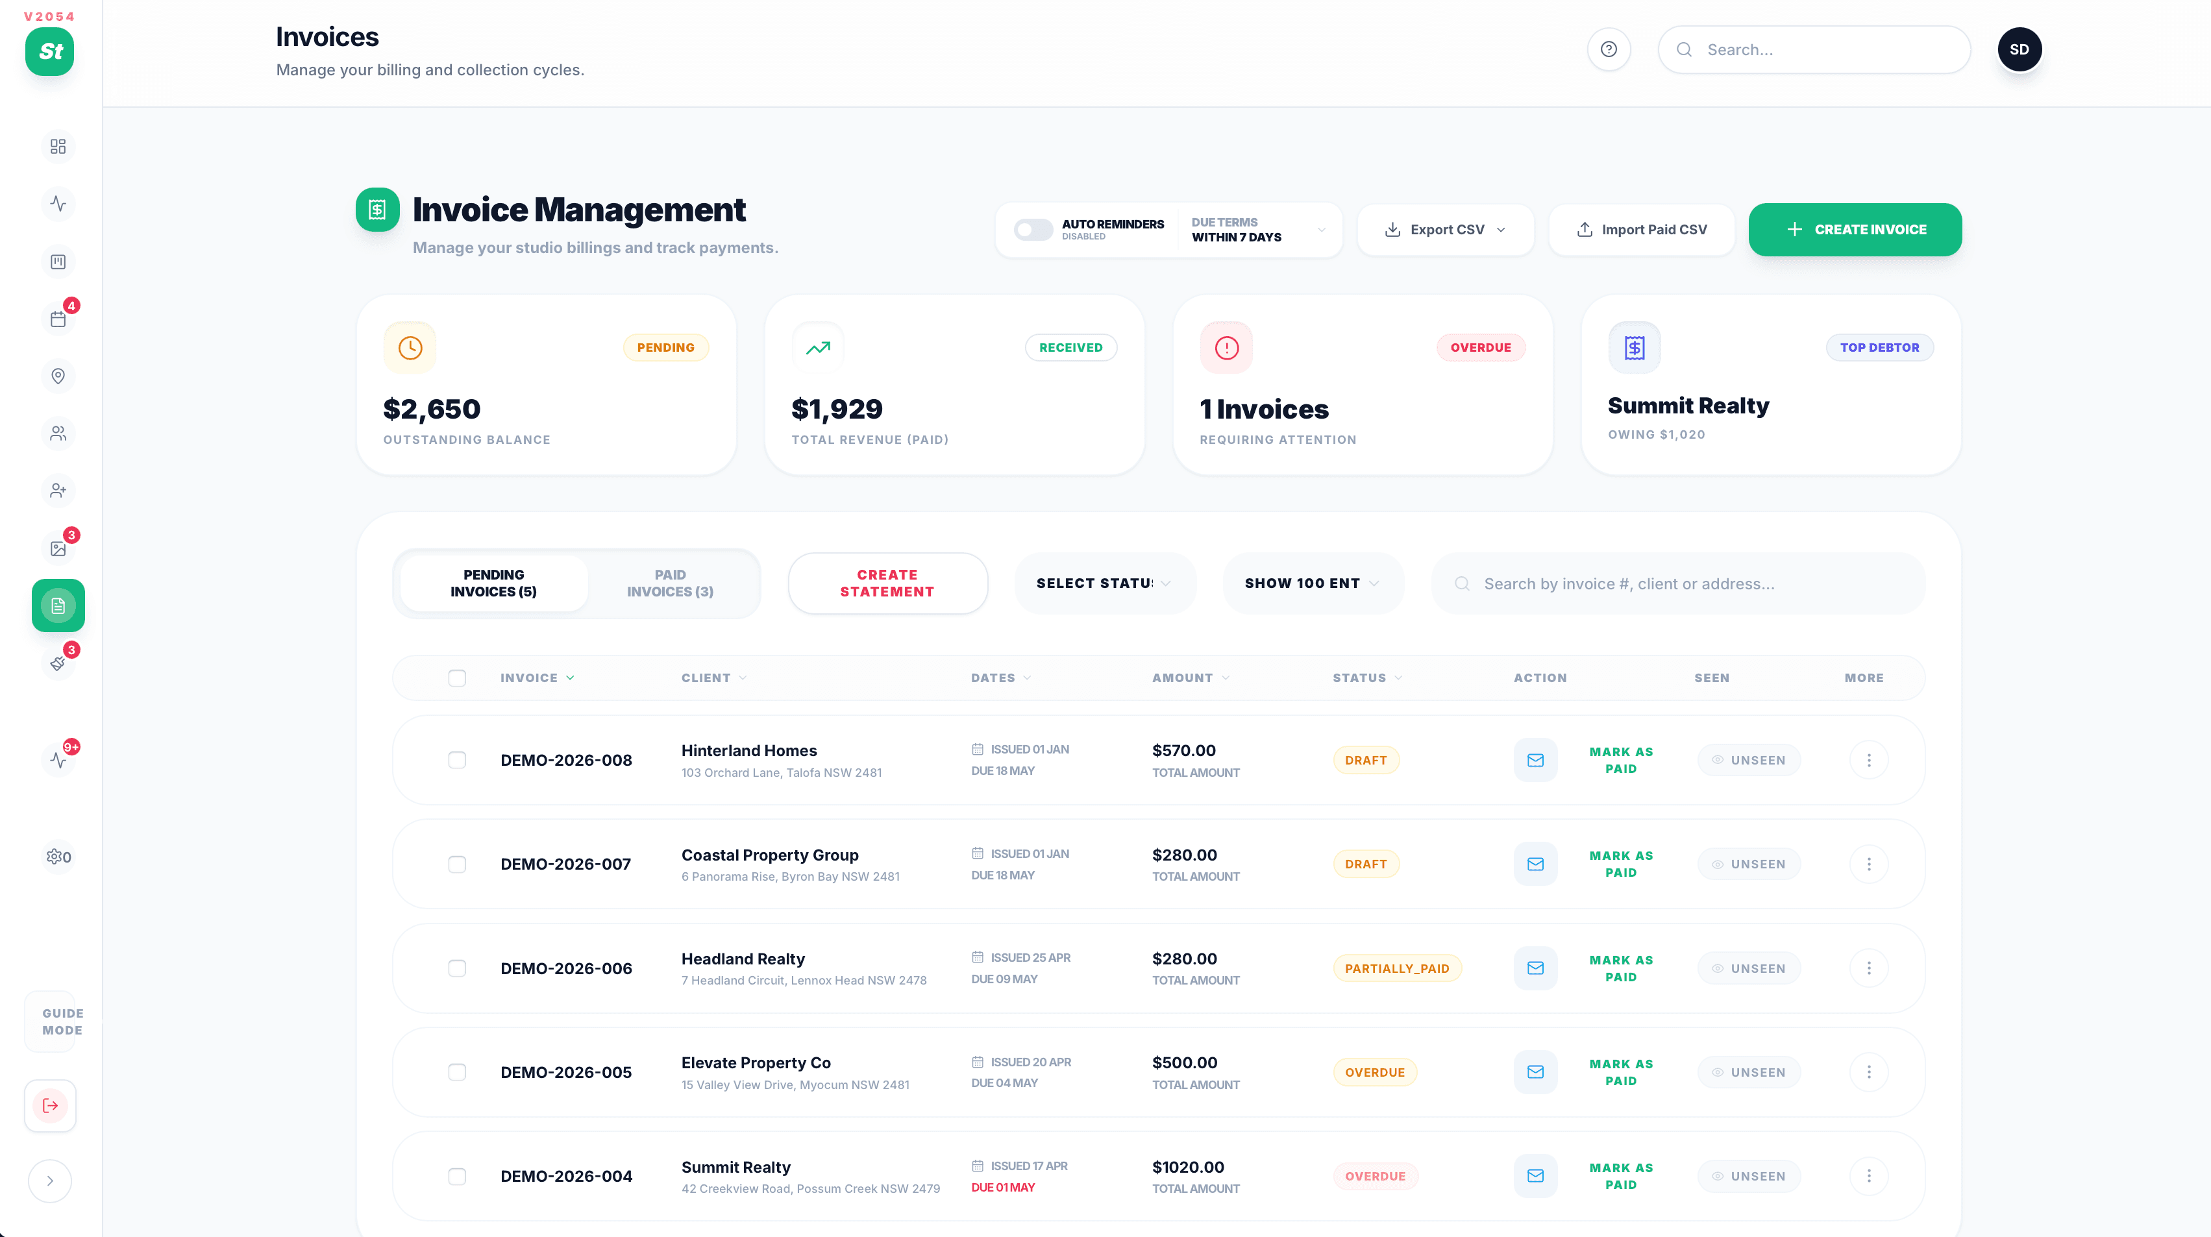Toggle Unseen status for Hinterland Homes invoice
2211x1237 pixels.
click(1748, 760)
